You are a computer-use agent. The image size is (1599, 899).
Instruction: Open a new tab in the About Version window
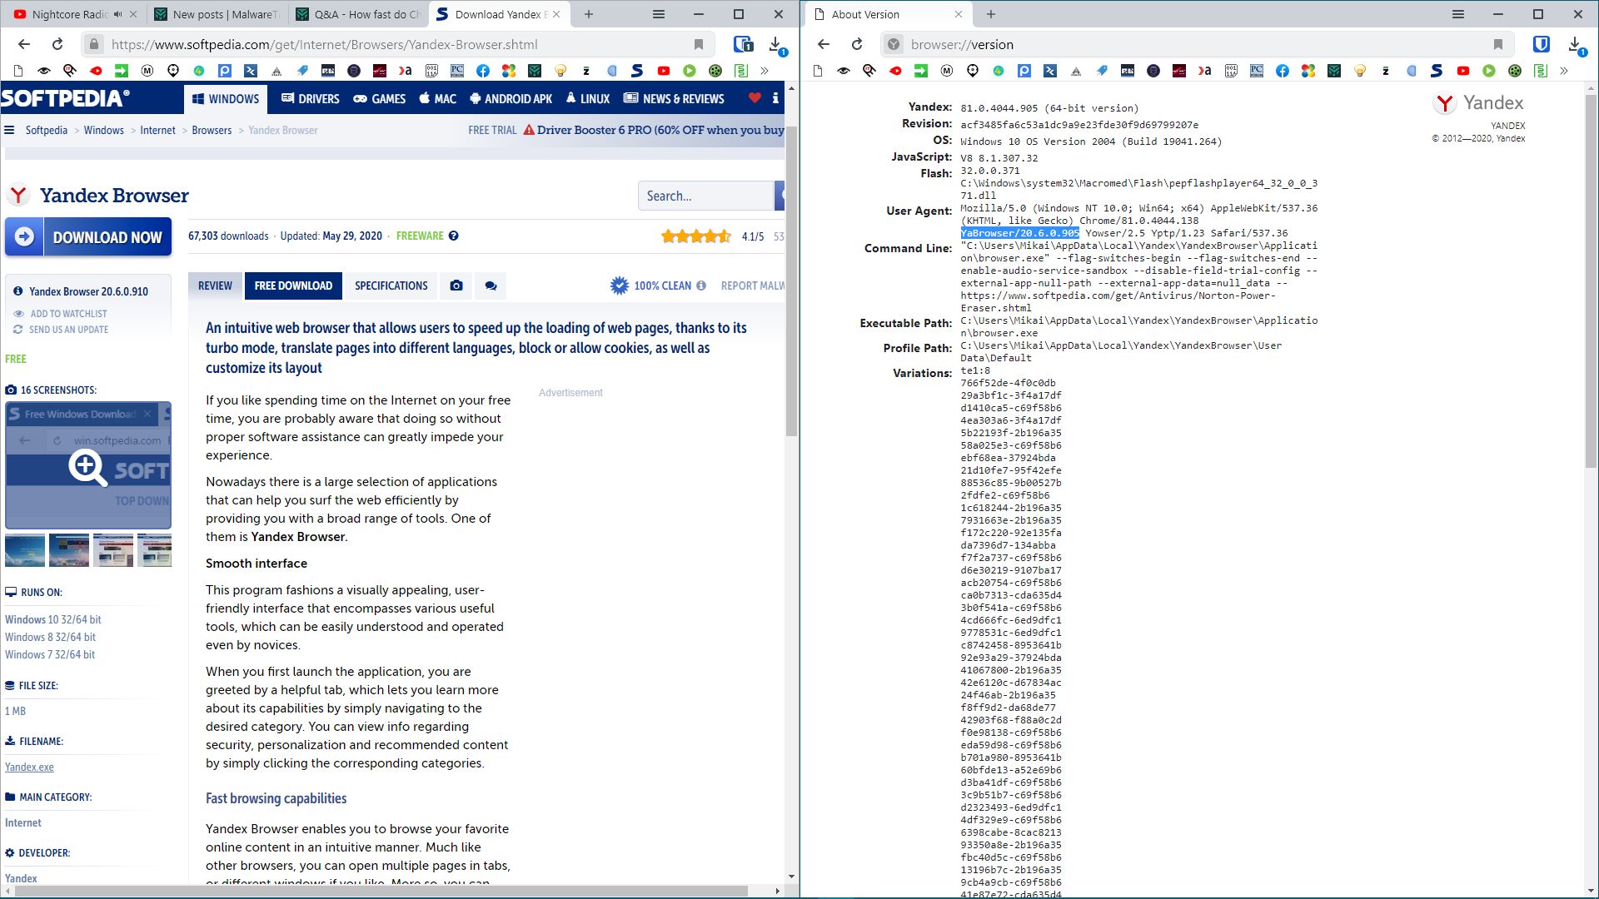coord(991,14)
